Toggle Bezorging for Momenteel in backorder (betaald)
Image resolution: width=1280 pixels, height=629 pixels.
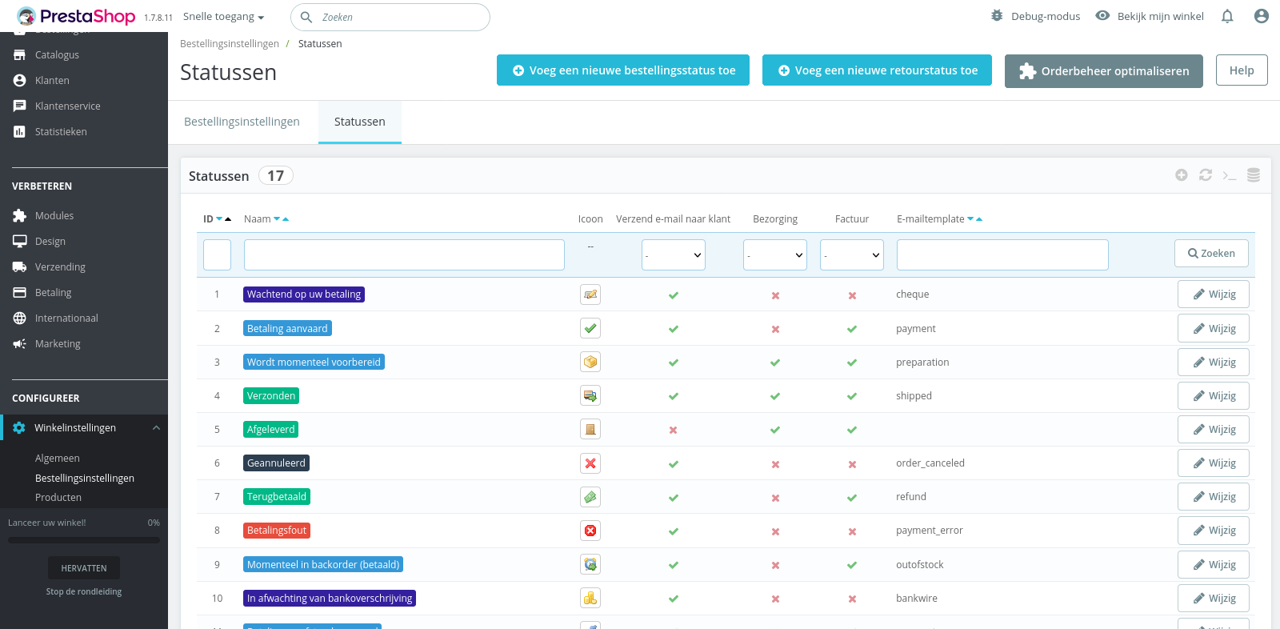pyautogui.click(x=775, y=565)
